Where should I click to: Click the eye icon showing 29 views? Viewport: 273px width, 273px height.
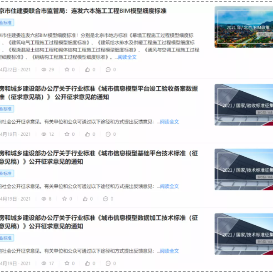[x=44, y=69]
